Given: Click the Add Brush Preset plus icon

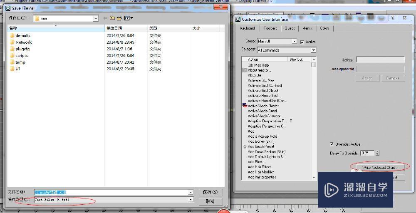Looking at the screenshot, I should click(245, 146).
